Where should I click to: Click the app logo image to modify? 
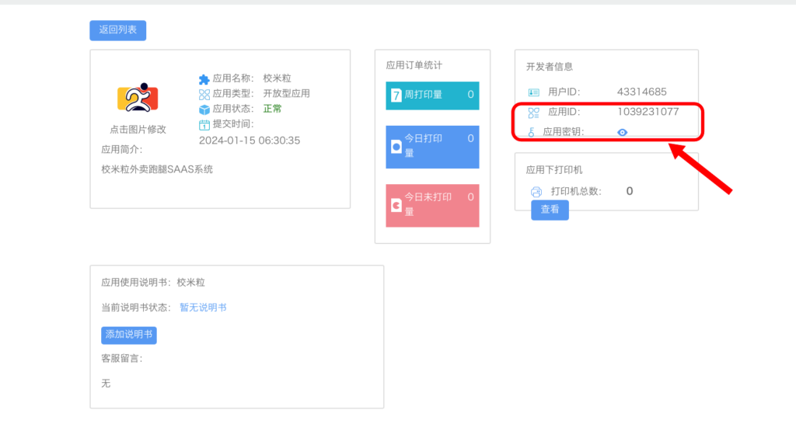pos(138,97)
